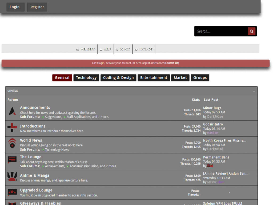Open the Upgraded Lounge forum title
The image size is (273, 205).
[36, 190]
